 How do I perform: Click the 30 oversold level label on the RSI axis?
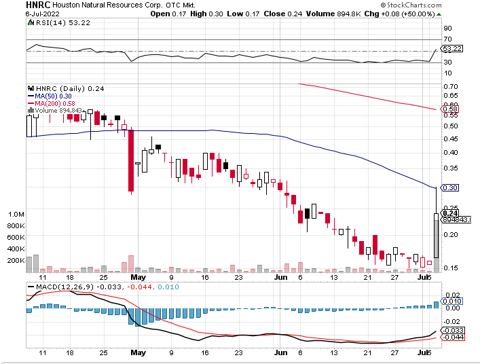click(447, 62)
